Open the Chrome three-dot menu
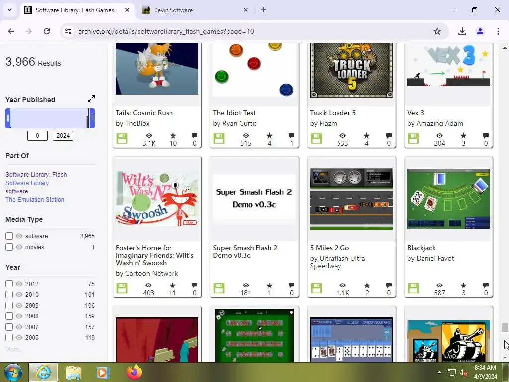The width and height of the screenshot is (509, 382). click(498, 31)
